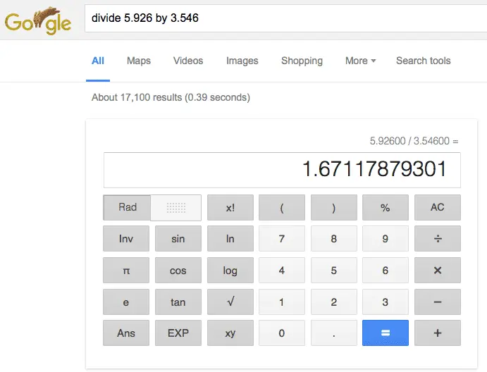Clear the calculator with AC

tap(438, 207)
